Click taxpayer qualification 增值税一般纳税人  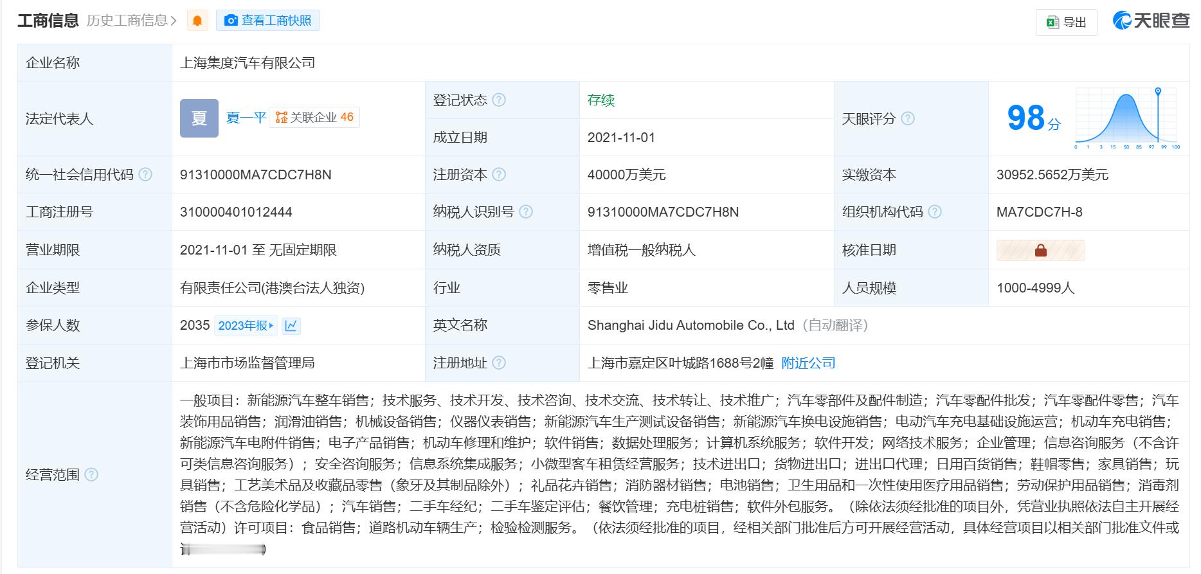642,250
